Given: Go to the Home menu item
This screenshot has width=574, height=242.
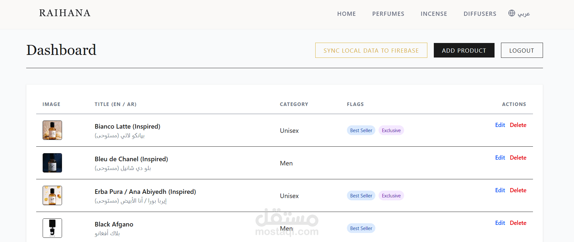Looking at the screenshot, I should pos(346,14).
